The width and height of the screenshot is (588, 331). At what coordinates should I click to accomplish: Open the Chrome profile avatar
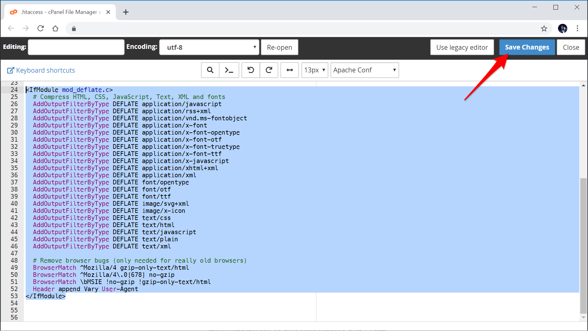[x=563, y=28]
